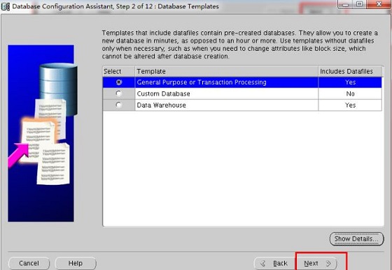Cancel the database configuration wizard
392x270 pixels.
29,263
